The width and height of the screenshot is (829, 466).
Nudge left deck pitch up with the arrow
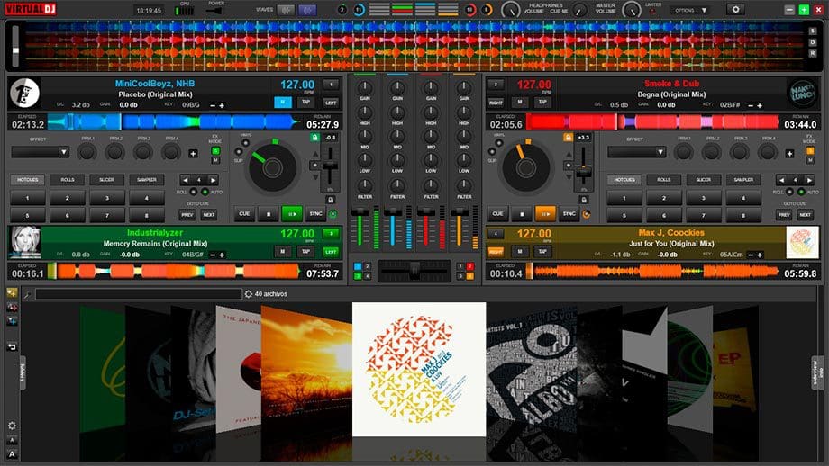click(x=315, y=154)
